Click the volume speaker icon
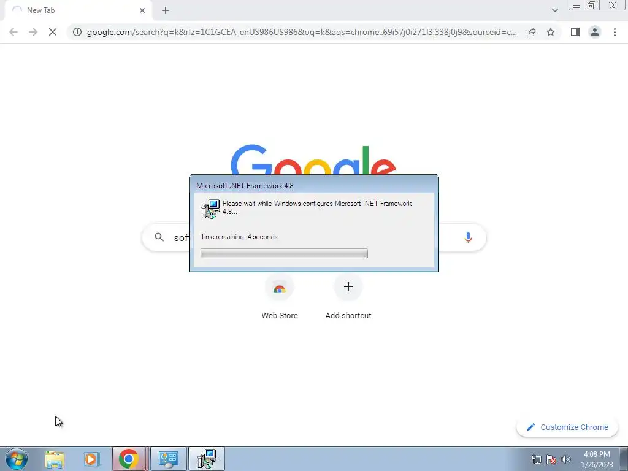The width and height of the screenshot is (628, 471). point(566,459)
